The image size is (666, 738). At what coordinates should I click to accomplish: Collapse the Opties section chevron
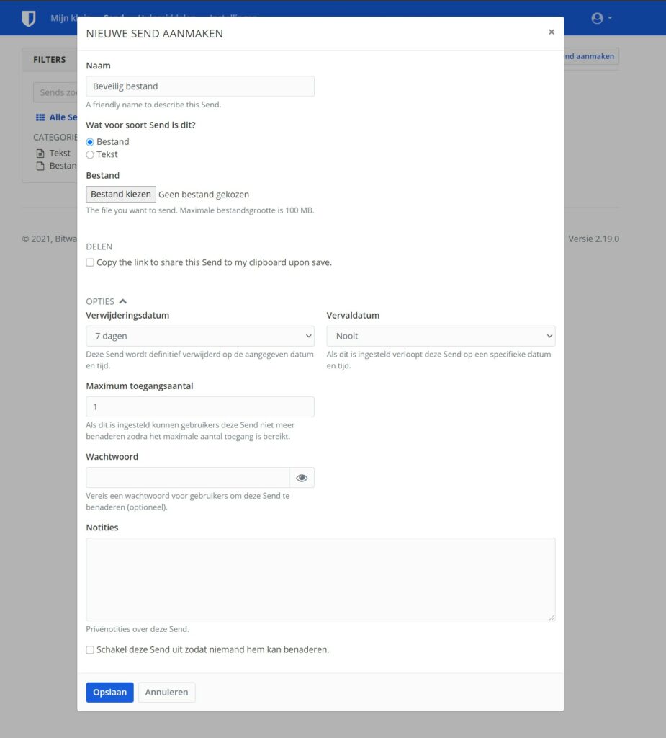122,301
